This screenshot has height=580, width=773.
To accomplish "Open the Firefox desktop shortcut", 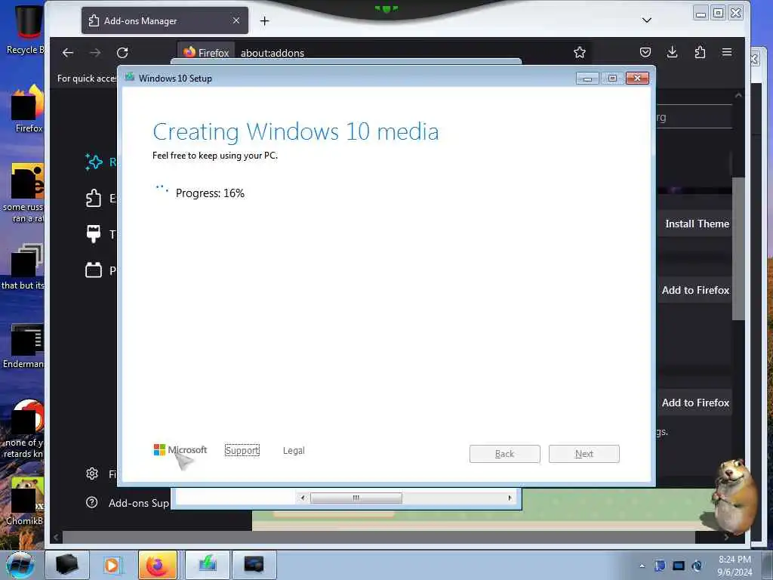I will tap(27, 109).
